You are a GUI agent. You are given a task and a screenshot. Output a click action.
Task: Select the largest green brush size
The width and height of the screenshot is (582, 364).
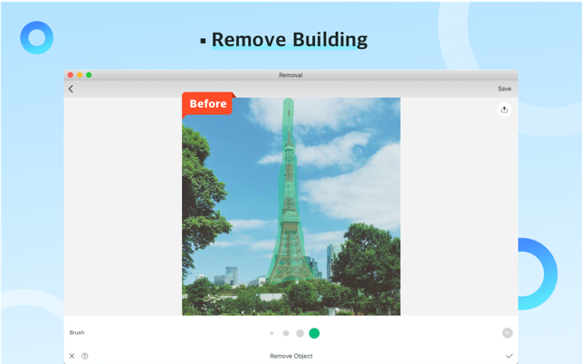pyautogui.click(x=314, y=333)
